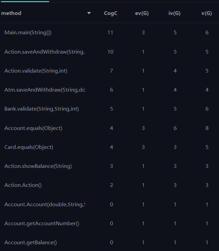Select the Account.equals(Object) method
Viewport: 219px width, 251px height.
click(x=33, y=128)
